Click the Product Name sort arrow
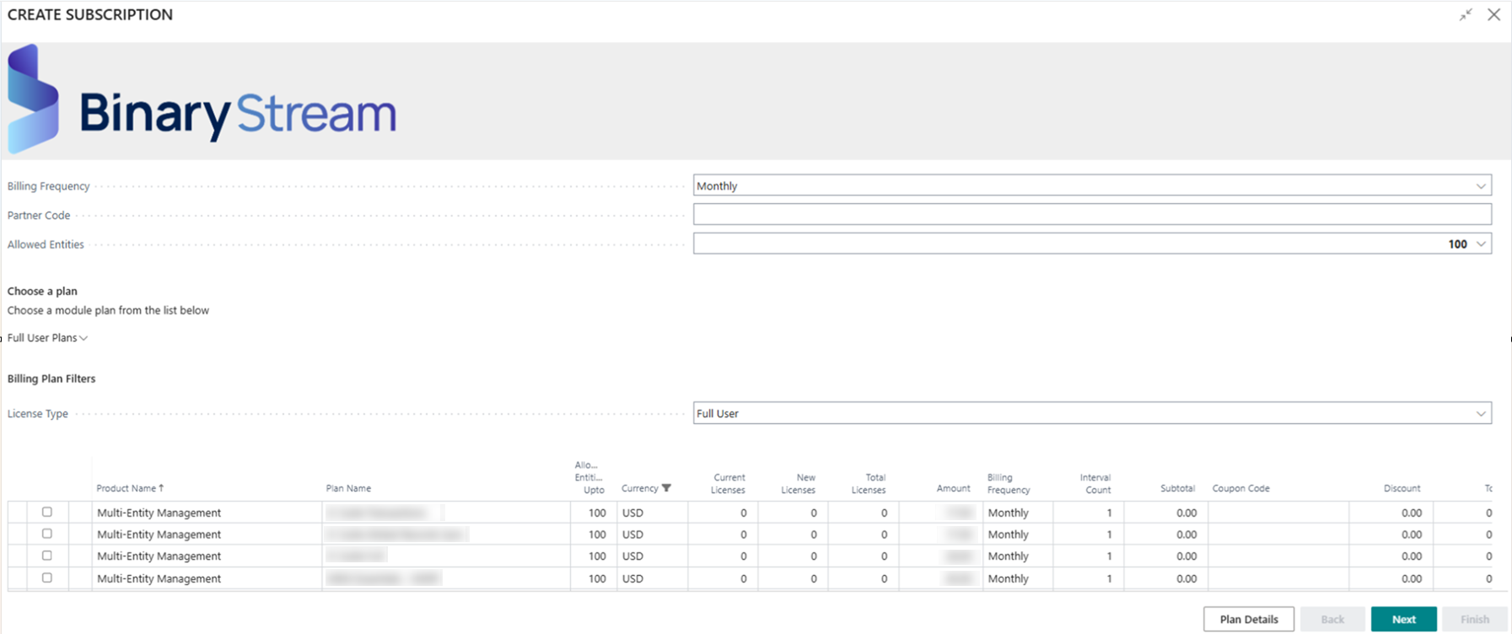Screen dimensions: 1512x634 tap(161, 488)
